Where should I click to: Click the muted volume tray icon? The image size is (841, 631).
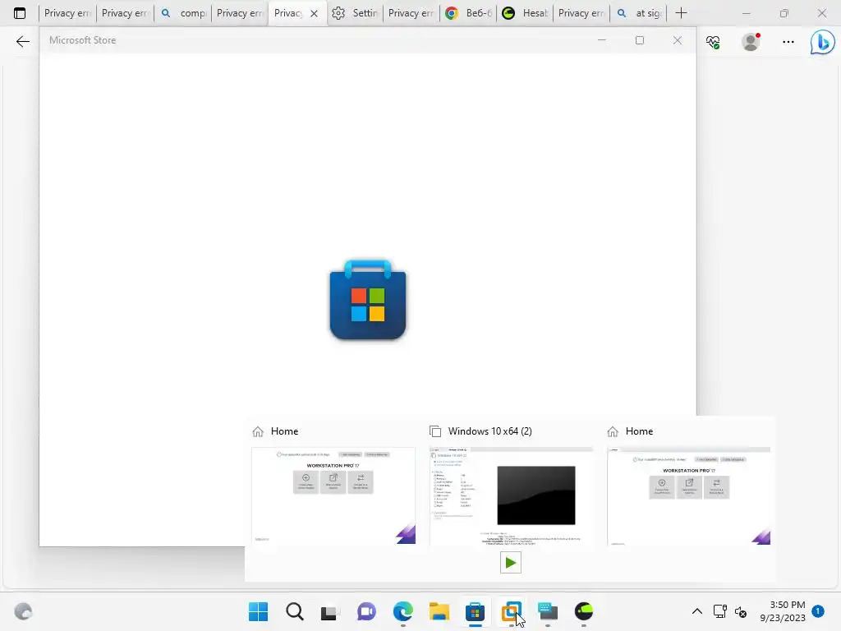[741, 611]
